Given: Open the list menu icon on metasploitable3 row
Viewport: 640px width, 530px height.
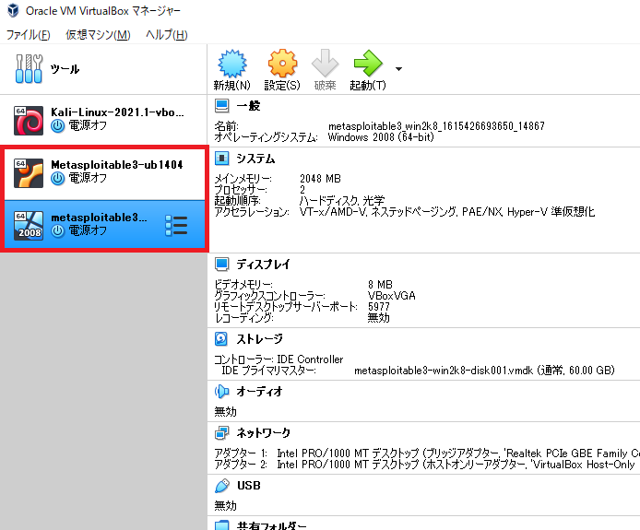Looking at the screenshot, I should tap(176, 226).
